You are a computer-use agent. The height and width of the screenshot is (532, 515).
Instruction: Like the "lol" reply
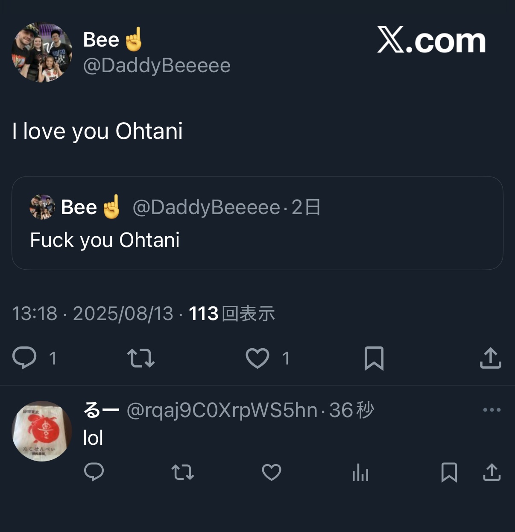272,473
